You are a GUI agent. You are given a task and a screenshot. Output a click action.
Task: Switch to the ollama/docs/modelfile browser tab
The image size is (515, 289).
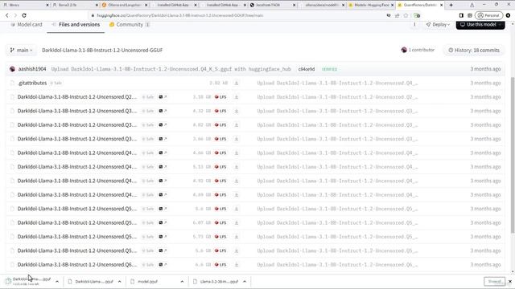322,5
